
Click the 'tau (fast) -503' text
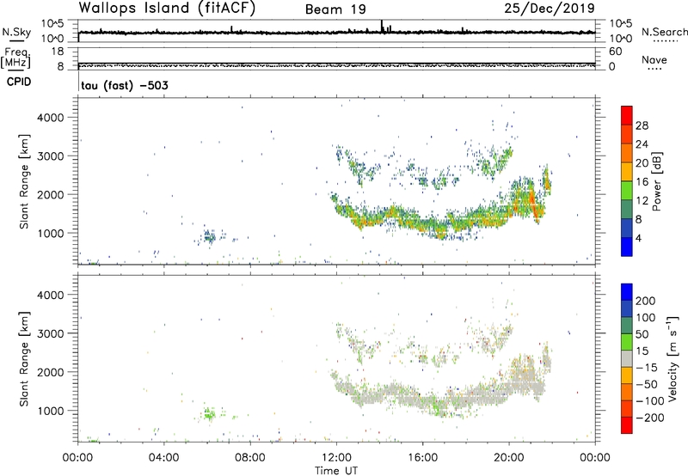click(125, 85)
